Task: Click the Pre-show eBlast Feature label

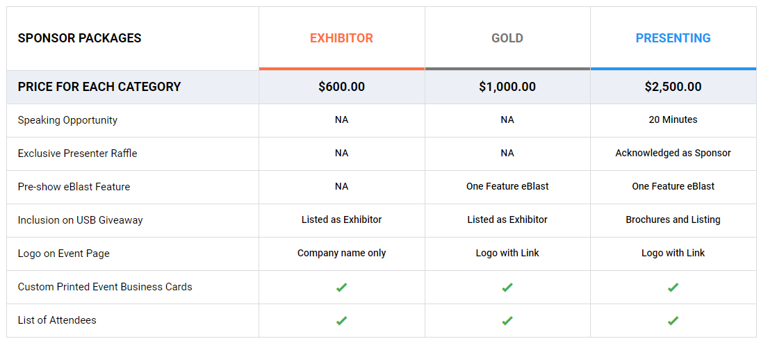Action: point(74,186)
